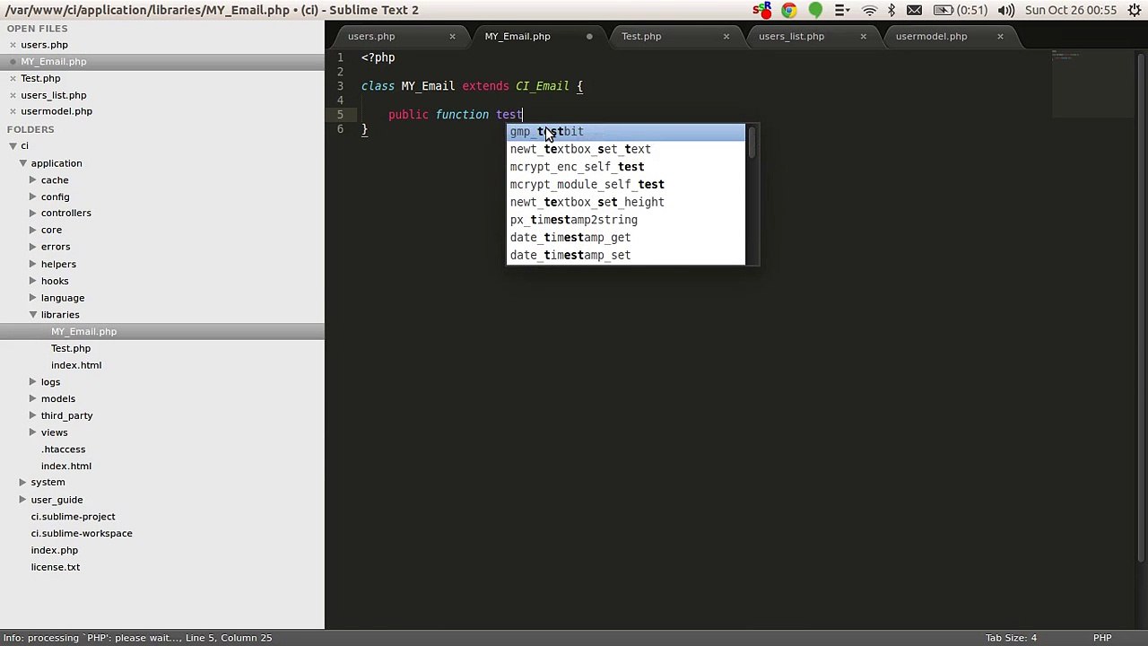
Task: Switch to the Test.php tab
Action: click(x=641, y=37)
